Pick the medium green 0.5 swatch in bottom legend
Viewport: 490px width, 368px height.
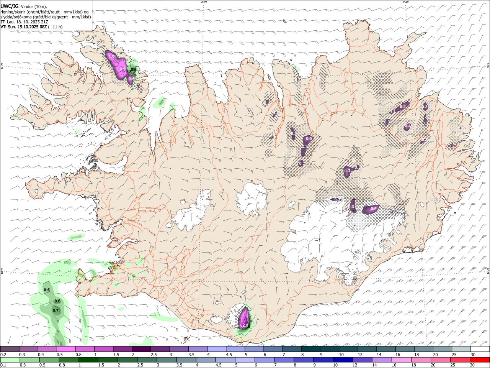[x=49, y=360]
